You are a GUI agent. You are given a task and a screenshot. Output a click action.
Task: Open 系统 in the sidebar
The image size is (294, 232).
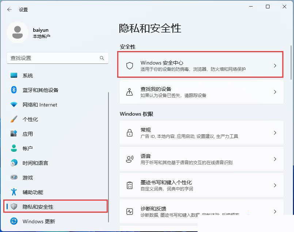28,76
